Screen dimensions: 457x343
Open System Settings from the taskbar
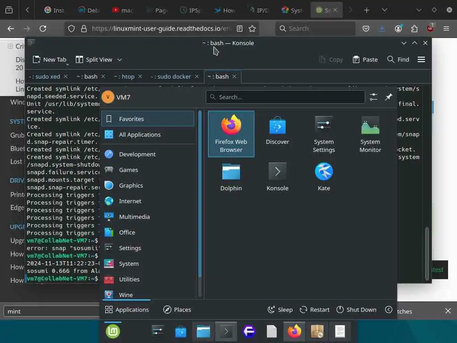click(158, 332)
